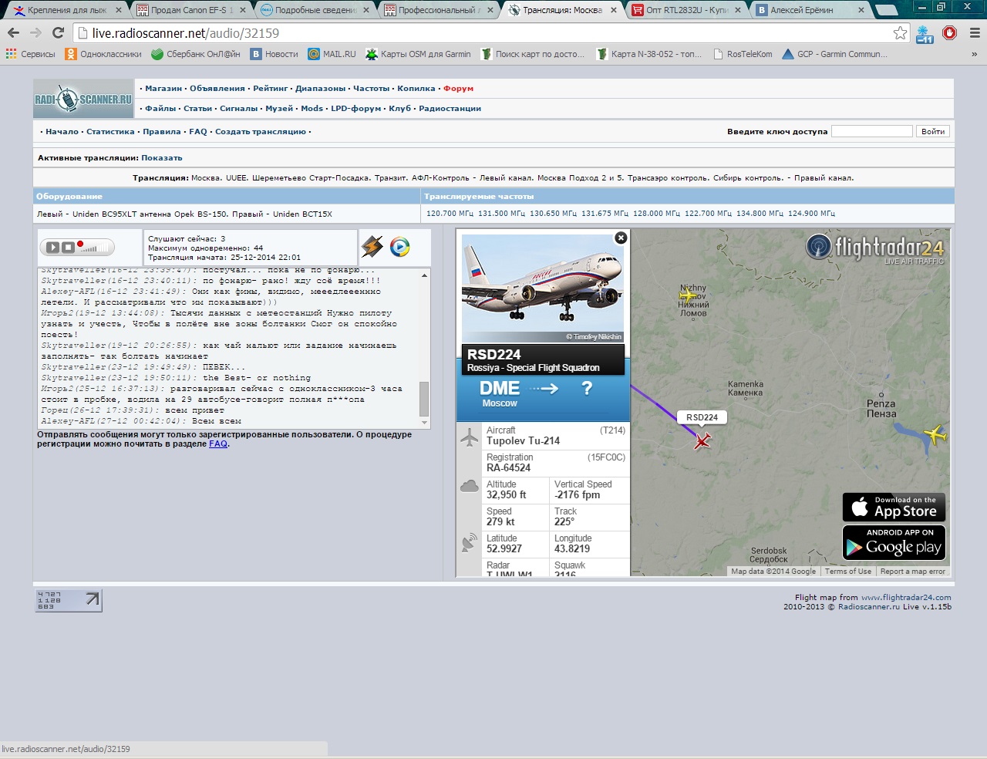Click the Войти login button
Screen dimensions: 987x759
coord(933,131)
